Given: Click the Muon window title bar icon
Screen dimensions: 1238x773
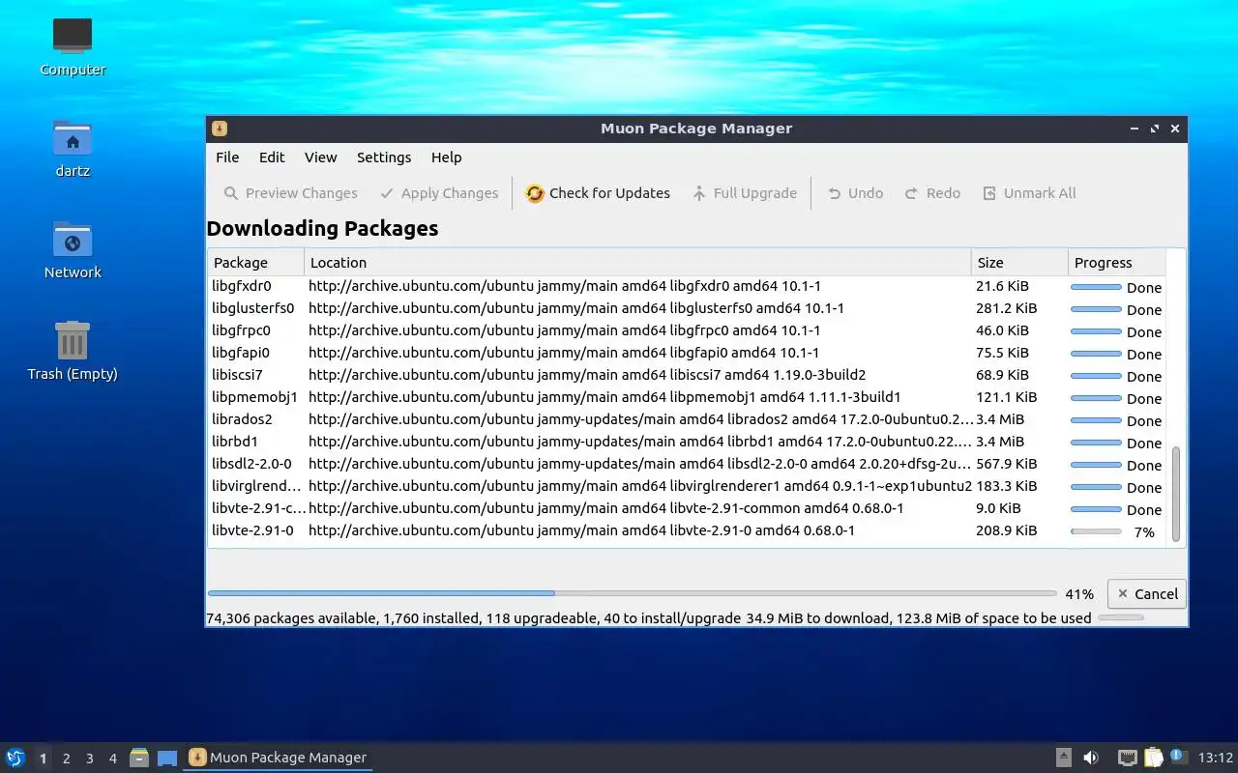Looking at the screenshot, I should click(220, 129).
